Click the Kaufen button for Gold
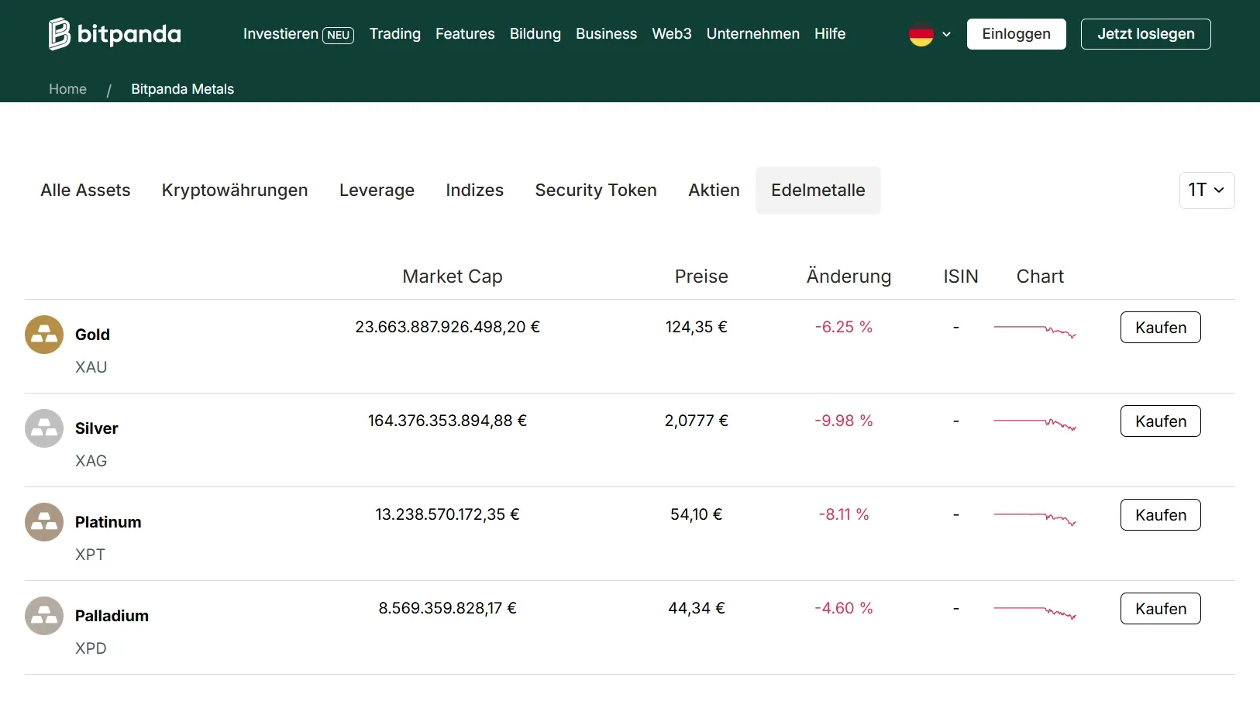Viewport: 1260px width, 708px height. coord(1160,327)
